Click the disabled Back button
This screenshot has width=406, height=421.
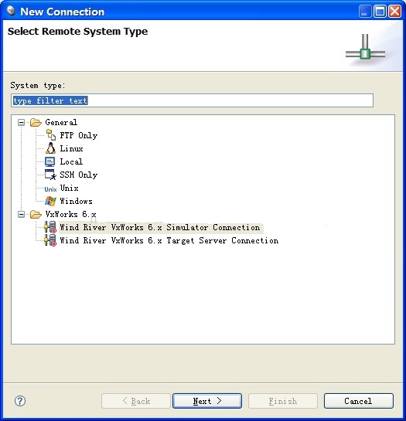pos(136,401)
